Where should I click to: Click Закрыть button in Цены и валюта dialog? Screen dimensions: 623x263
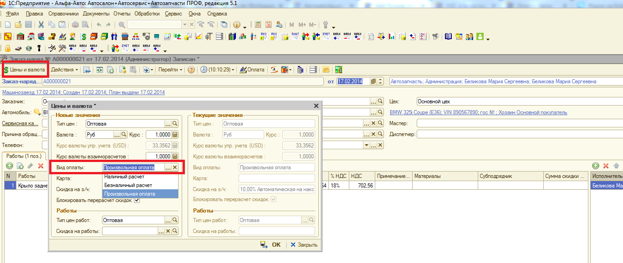[x=304, y=245]
